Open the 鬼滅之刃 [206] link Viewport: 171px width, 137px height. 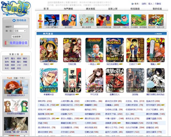point(153,101)
